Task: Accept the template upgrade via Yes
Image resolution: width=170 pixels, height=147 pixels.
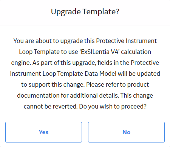Action: click(x=43, y=132)
